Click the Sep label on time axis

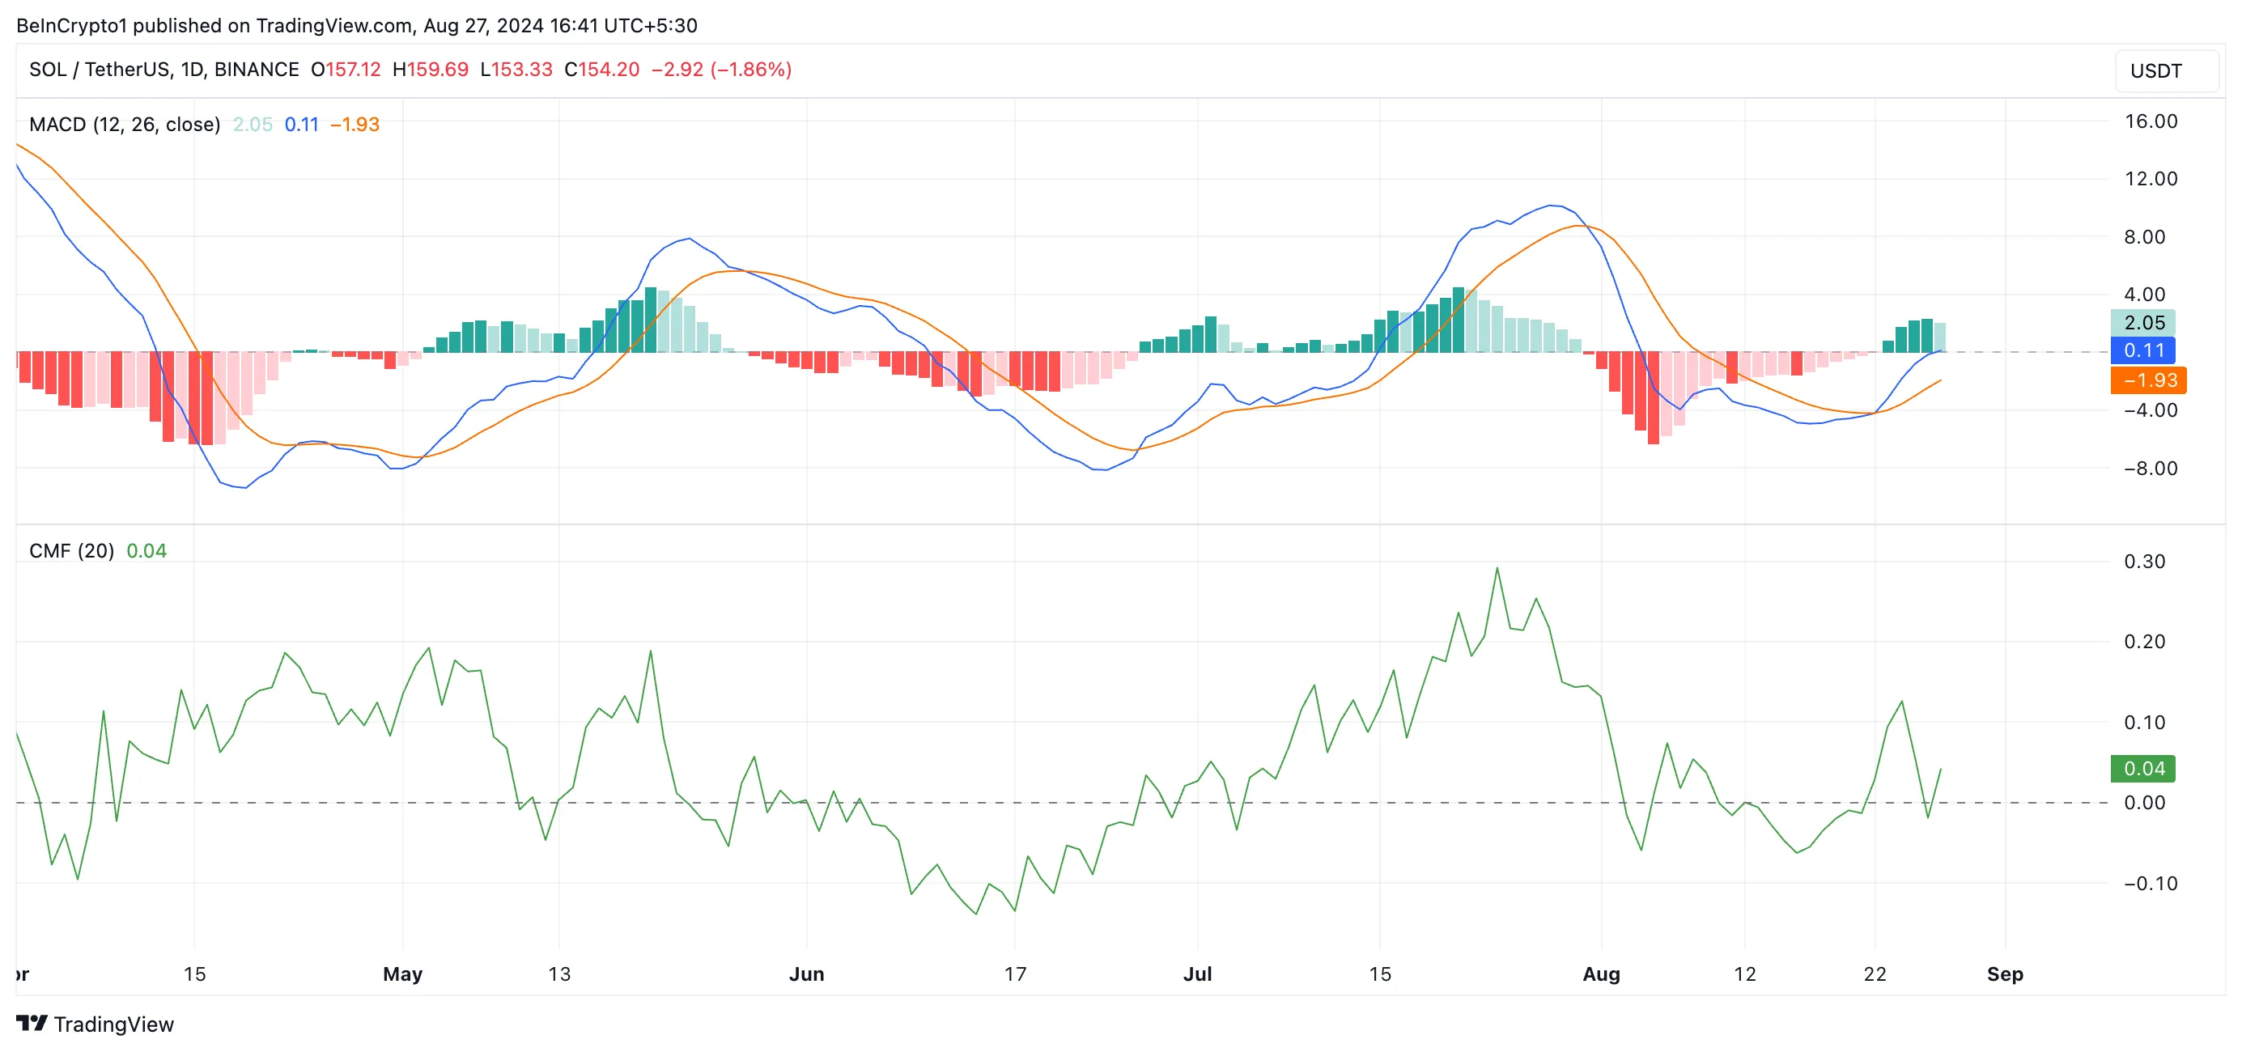tap(2004, 974)
